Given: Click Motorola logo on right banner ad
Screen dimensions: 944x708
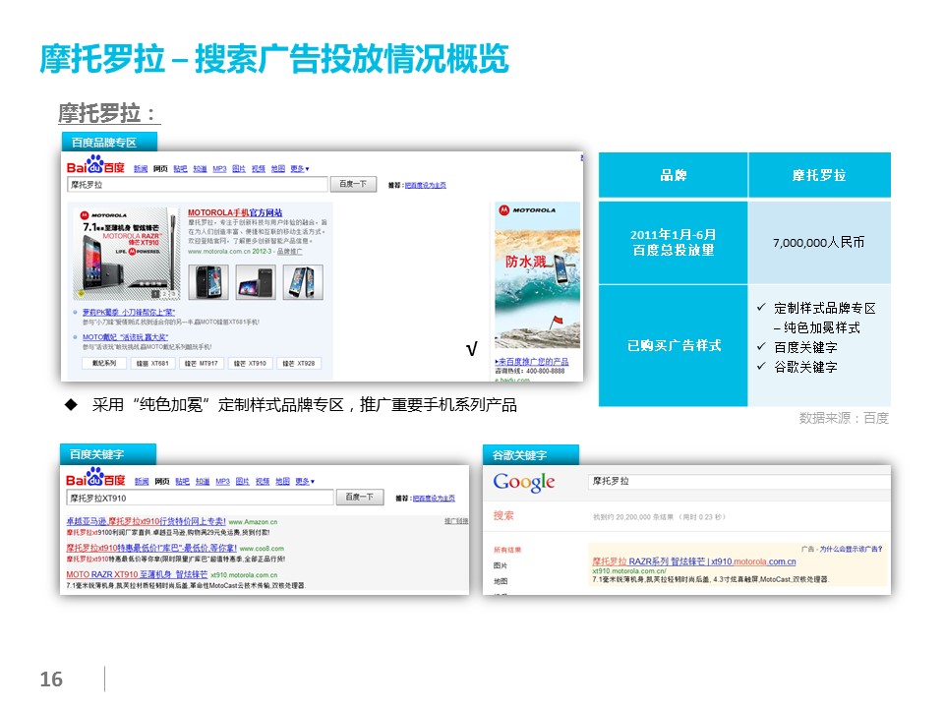Looking at the screenshot, I should [x=525, y=210].
